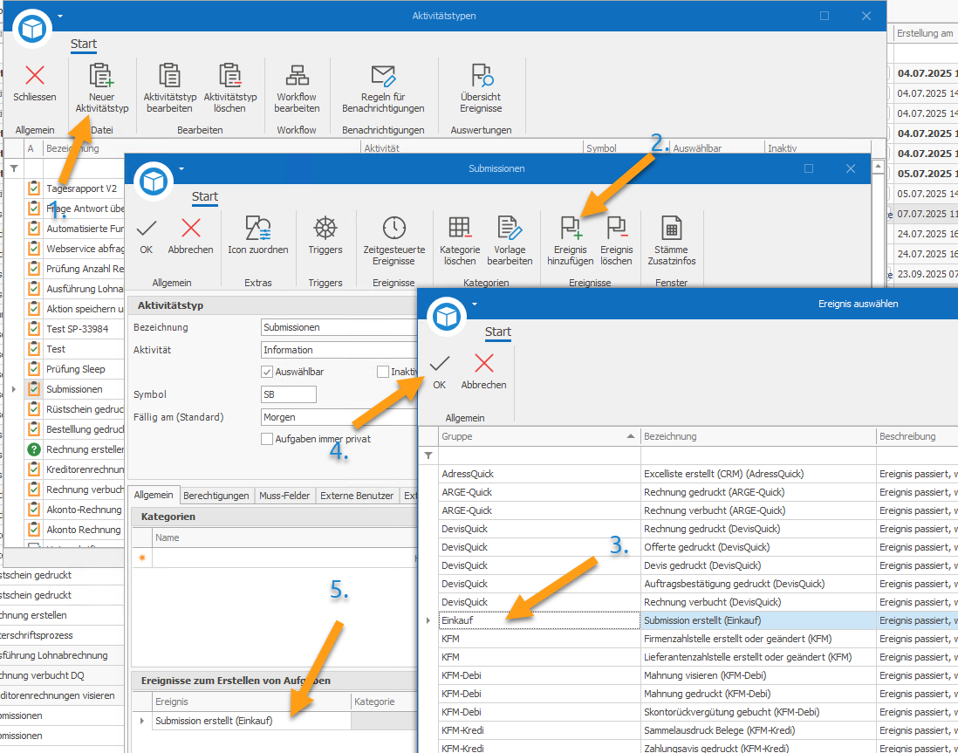Click Ereignis hinzufügen
This screenshot has width=958, height=753.
tap(570, 242)
